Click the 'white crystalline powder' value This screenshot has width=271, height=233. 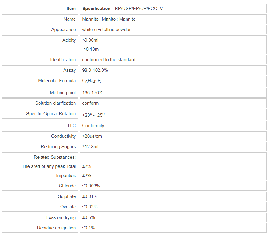(x=106, y=30)
